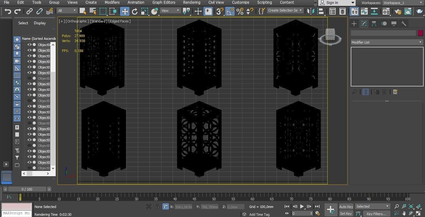The image size is (425, 217).
Task: Click the Edit Named Selection Sets icon
Action: point(261,12)
